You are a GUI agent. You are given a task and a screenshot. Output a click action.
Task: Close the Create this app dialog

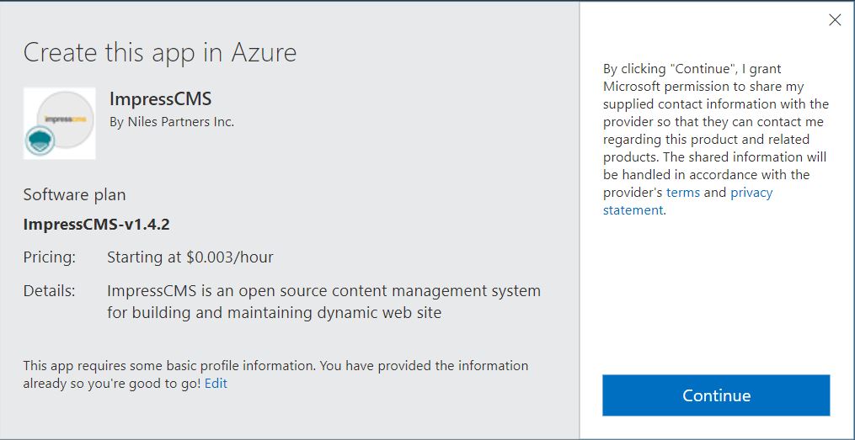tap(835, 20)
